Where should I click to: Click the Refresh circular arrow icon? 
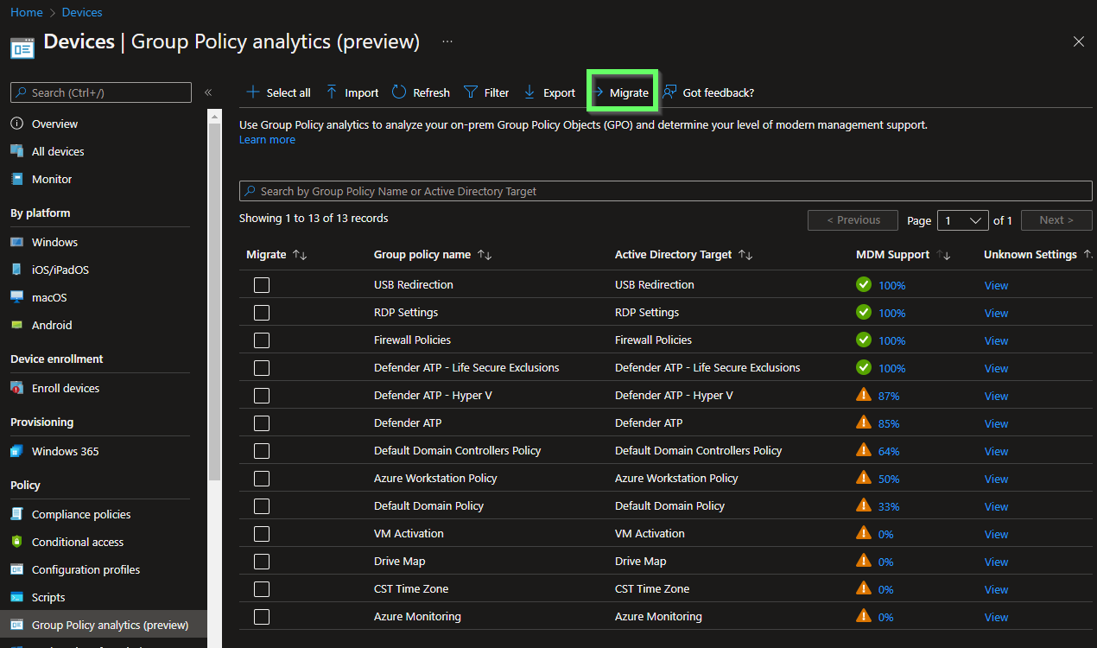(399, 92)
